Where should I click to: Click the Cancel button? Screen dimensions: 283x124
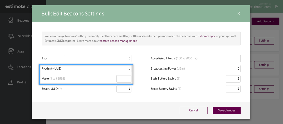193,110
